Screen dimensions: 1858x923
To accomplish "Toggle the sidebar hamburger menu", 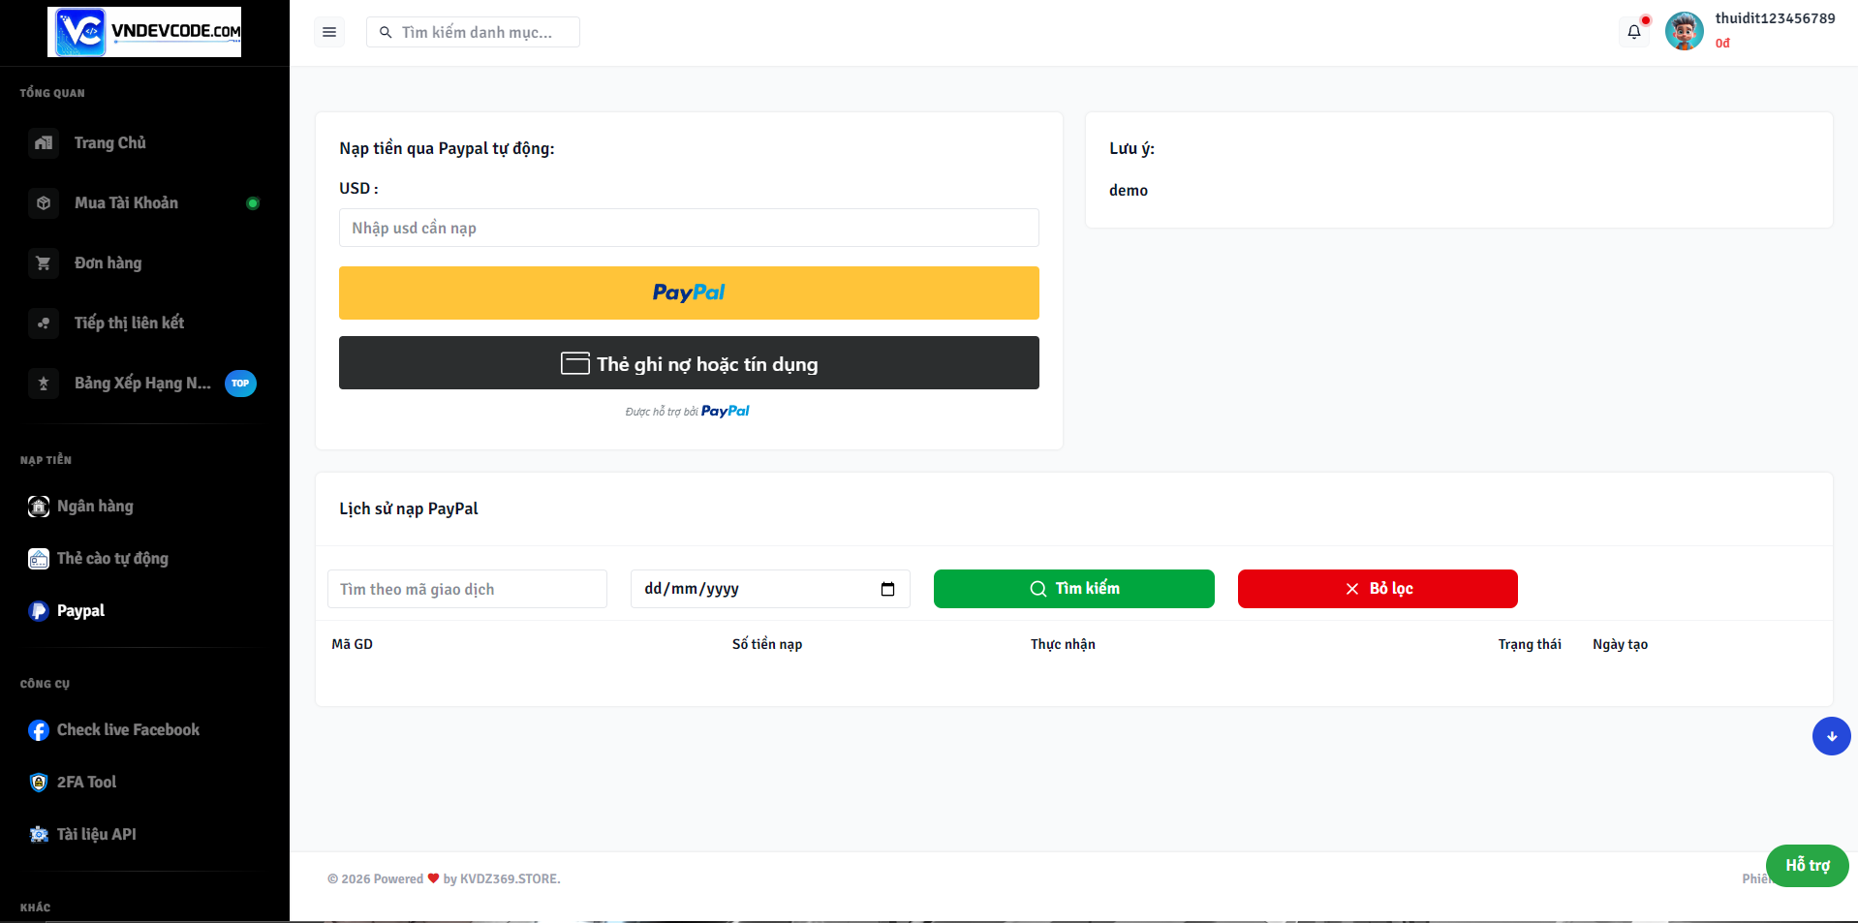I will pyautogui.click(x=329, y=32).
